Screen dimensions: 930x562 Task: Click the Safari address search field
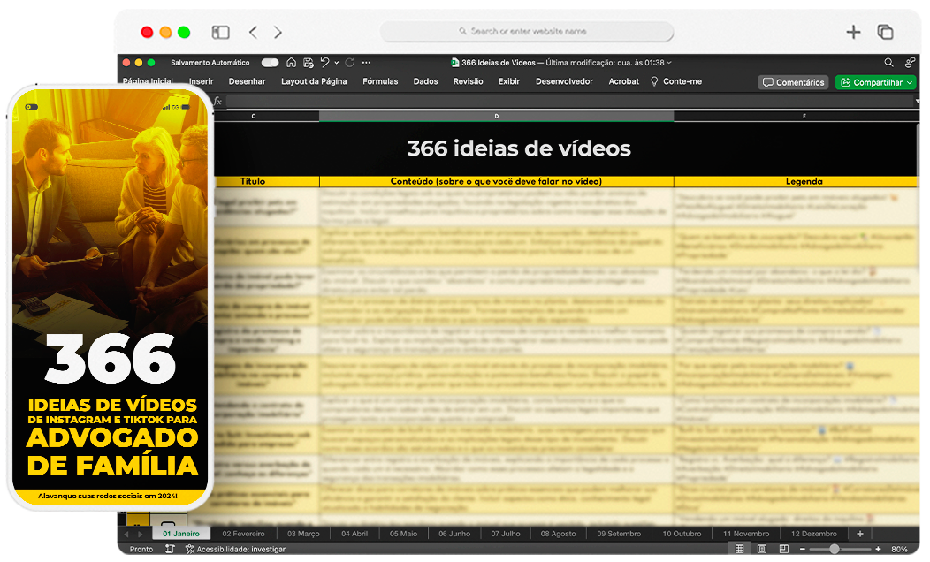click(527, 32)
